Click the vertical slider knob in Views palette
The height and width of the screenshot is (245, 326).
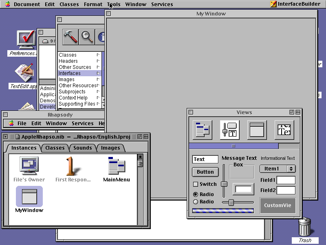[x=224, y=184]
